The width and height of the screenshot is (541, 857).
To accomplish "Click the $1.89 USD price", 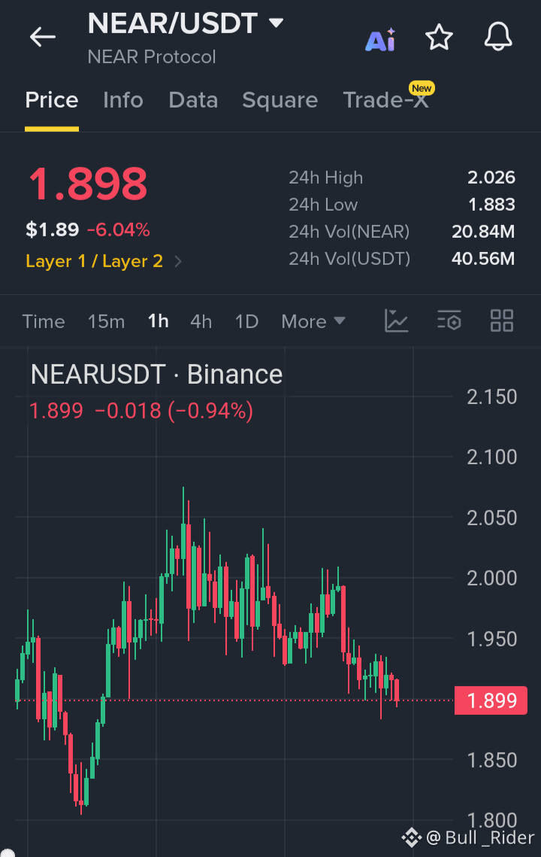I will [x=53, y=229].
